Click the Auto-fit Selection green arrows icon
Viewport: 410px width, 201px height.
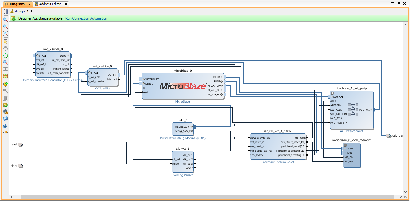(x=6, y=56)
